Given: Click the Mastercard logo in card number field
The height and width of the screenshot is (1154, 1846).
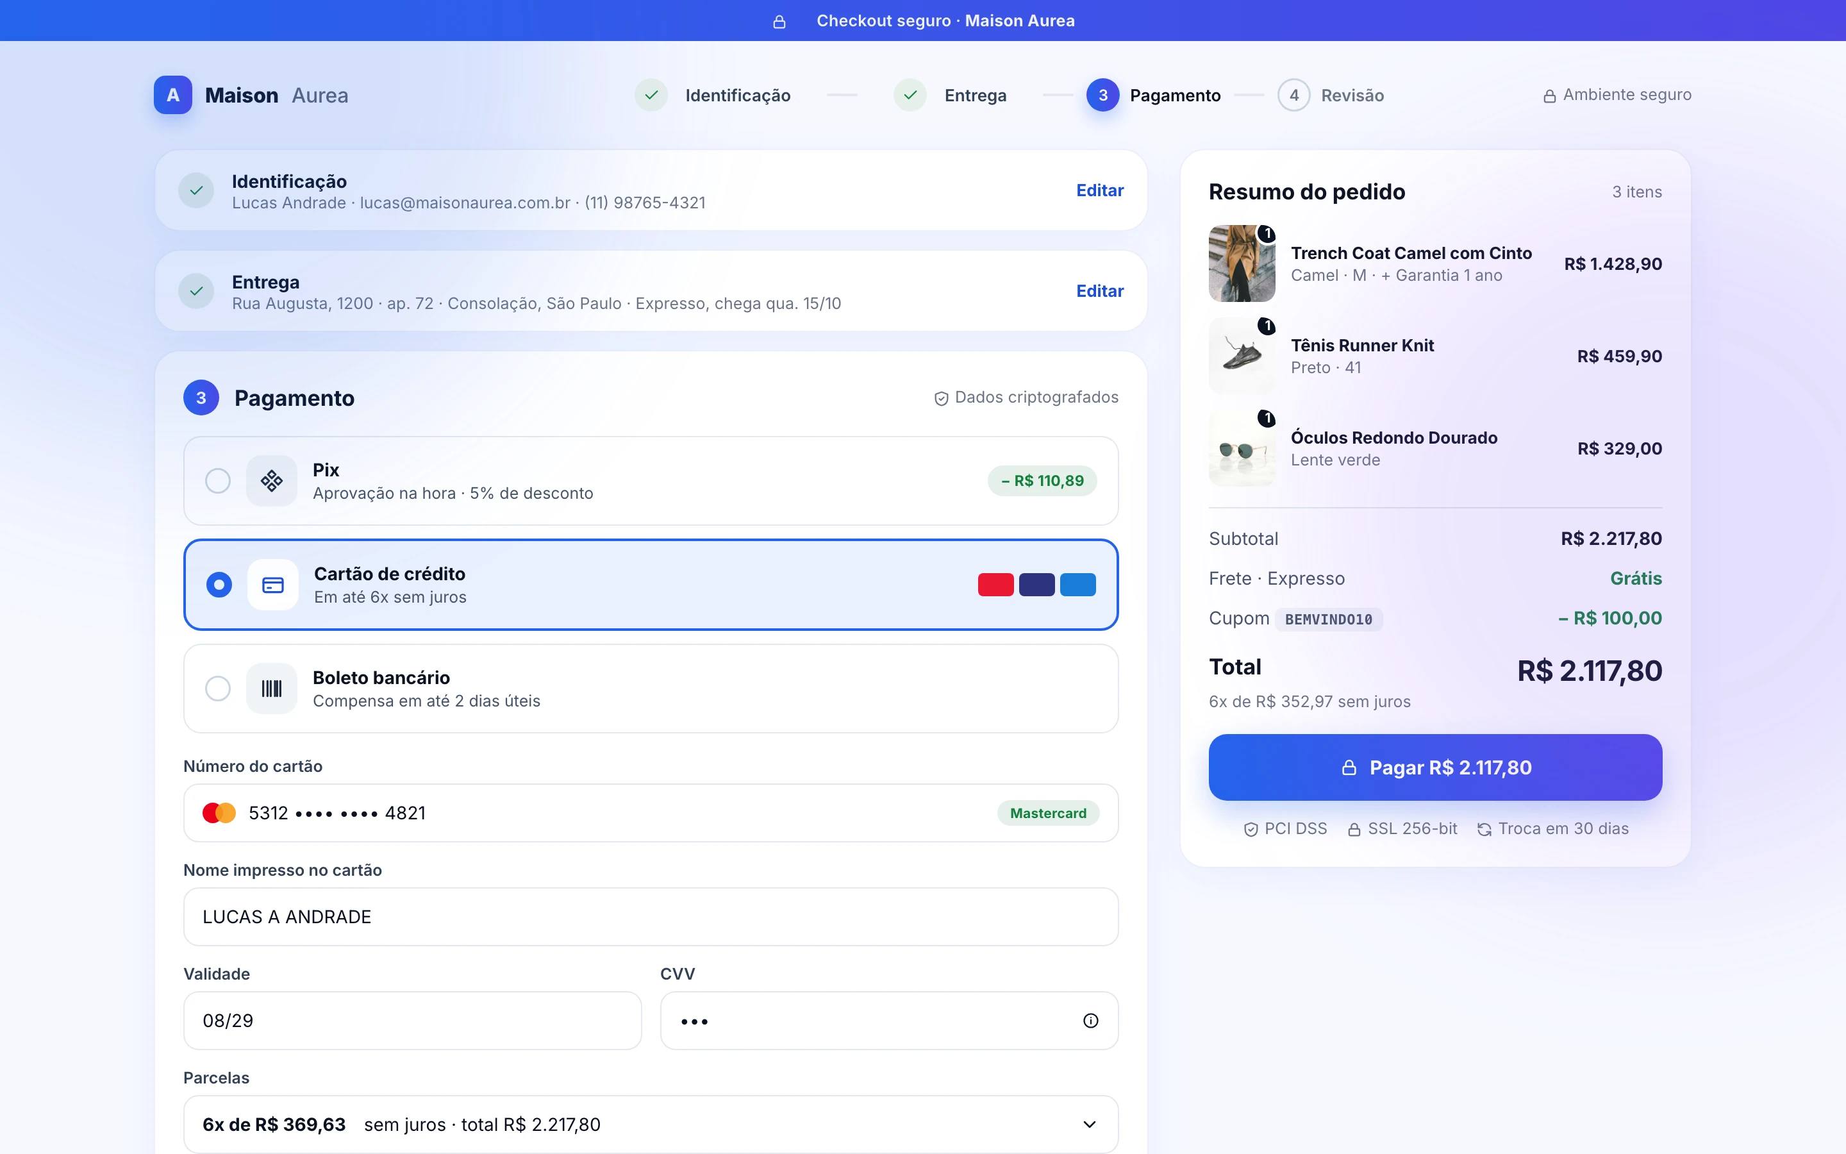Looking at the screenshot, I should 219,813.
